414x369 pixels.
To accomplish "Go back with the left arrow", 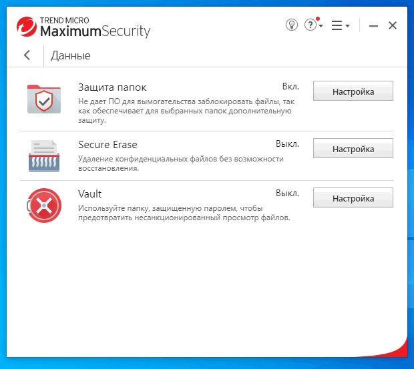I will point(27,55).
